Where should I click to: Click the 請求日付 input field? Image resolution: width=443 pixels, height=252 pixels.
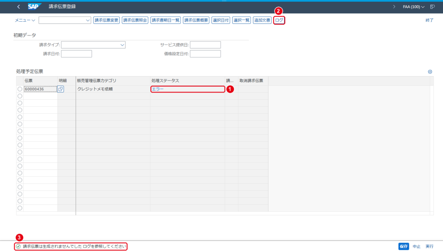pos(77,54)
